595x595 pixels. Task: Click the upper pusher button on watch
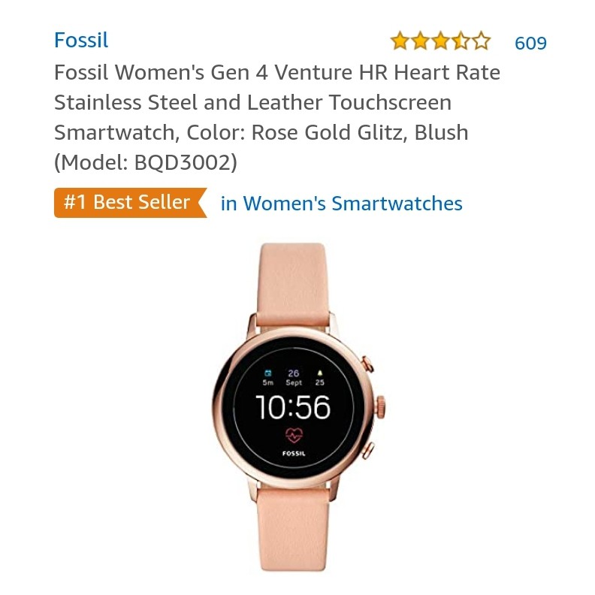click(x=367, y=364)
